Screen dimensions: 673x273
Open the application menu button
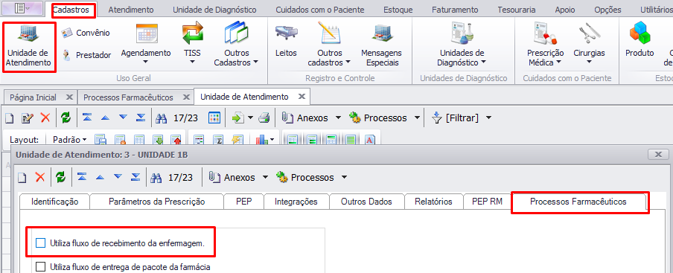pos(22,9)
